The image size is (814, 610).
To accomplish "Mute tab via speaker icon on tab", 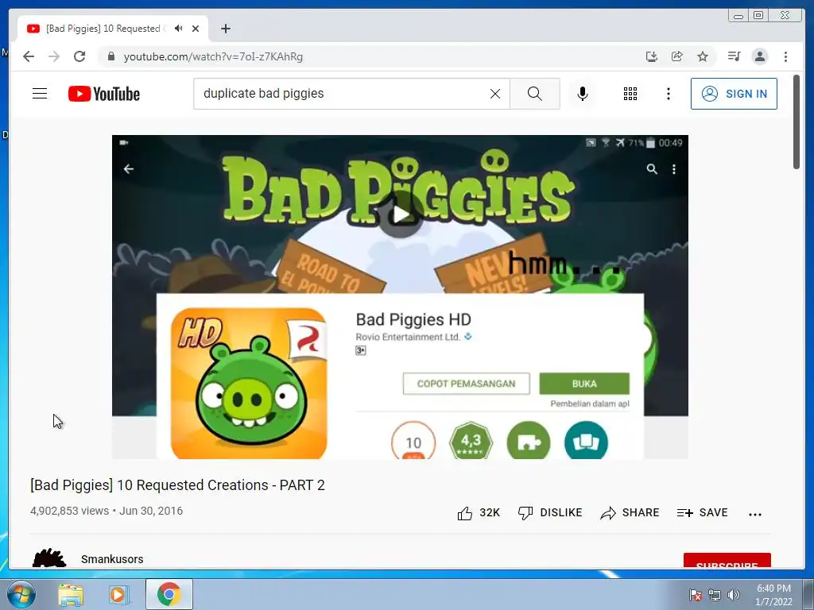I will [x=179, y=29].
